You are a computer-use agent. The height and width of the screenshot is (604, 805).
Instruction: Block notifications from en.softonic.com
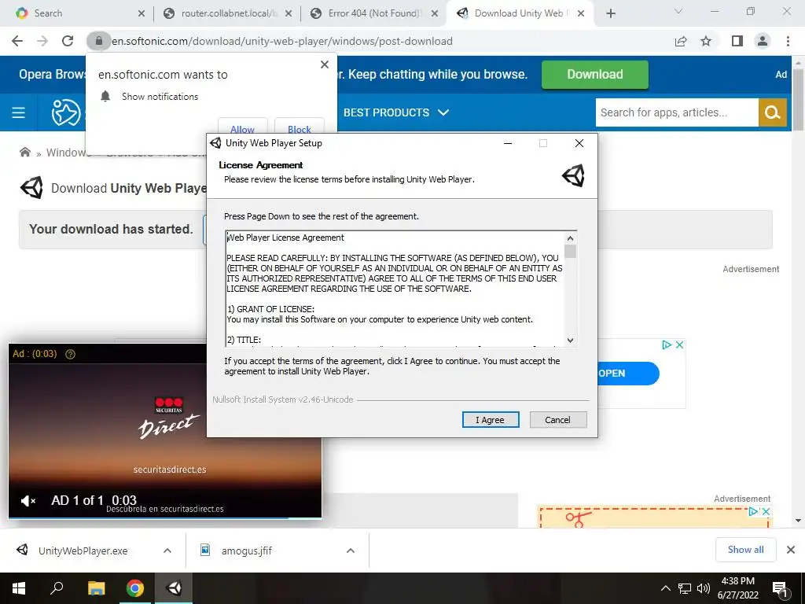[x=300, y=128]
